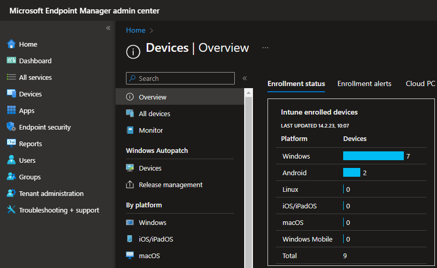437x268 pixels.
Task: Click the Groups icon in sidebar
Action: 11,177
